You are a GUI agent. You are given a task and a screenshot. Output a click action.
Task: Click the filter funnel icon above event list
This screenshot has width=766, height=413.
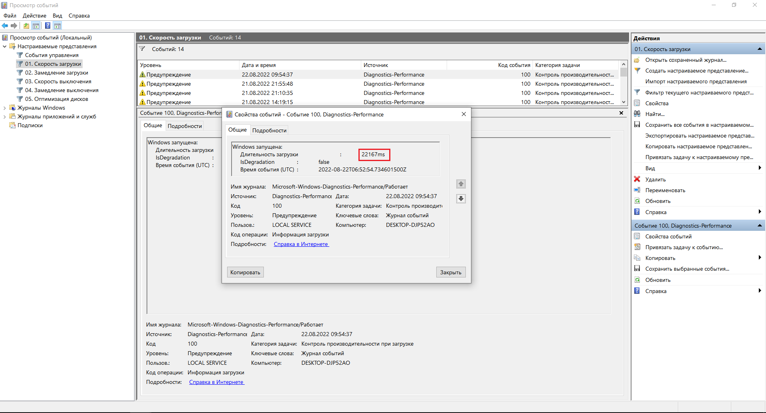point(142,49)
